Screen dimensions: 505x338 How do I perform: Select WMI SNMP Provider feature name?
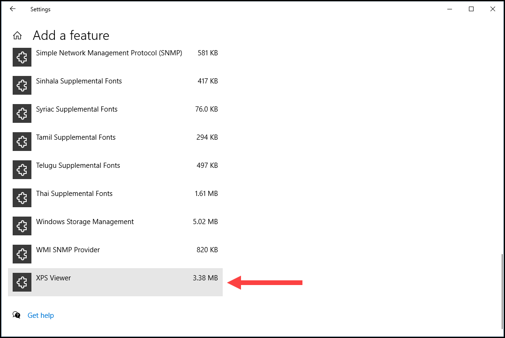pyautogui.click(x=68, y=250)
